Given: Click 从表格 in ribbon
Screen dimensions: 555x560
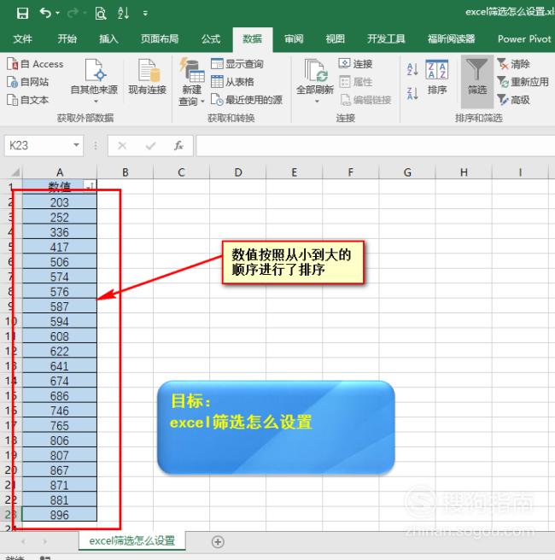Looking at the screenshot, I should point(232,82).
